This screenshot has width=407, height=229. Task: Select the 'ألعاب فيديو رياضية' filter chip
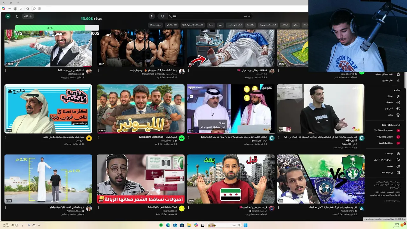pos(235,25)
